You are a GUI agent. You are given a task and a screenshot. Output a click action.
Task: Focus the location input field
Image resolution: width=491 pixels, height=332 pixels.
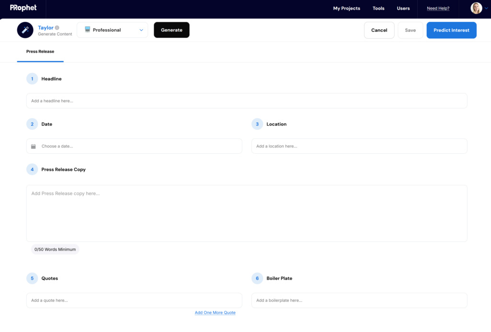pyautogui.click(x=359, y=146)
